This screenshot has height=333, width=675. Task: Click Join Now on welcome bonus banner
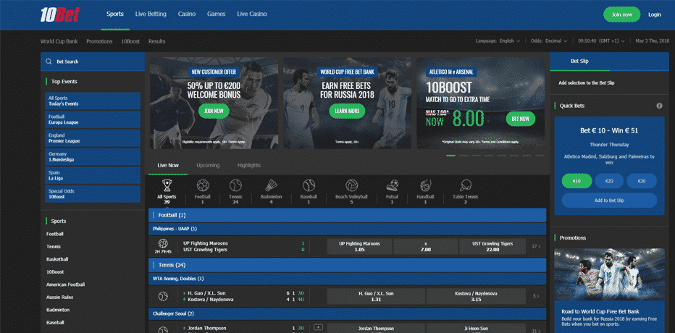coord(214,111)
